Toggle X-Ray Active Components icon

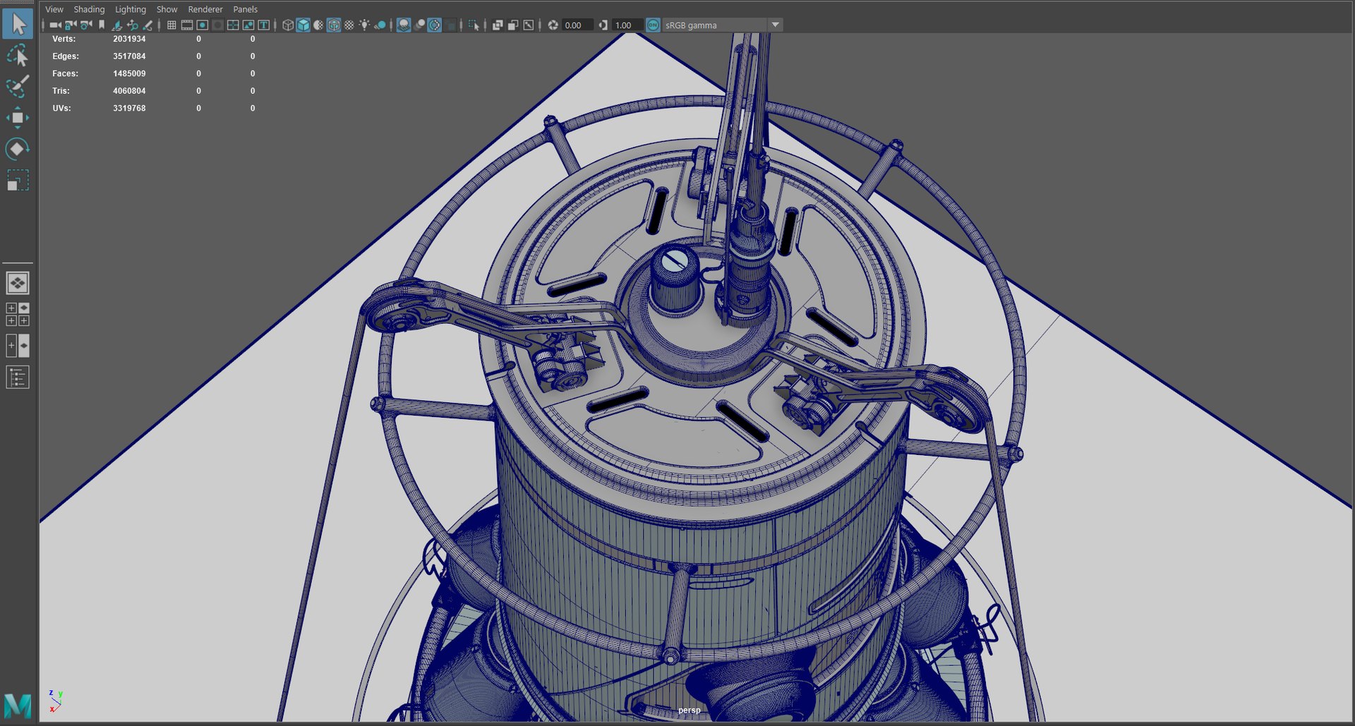[x=513, y=25]
